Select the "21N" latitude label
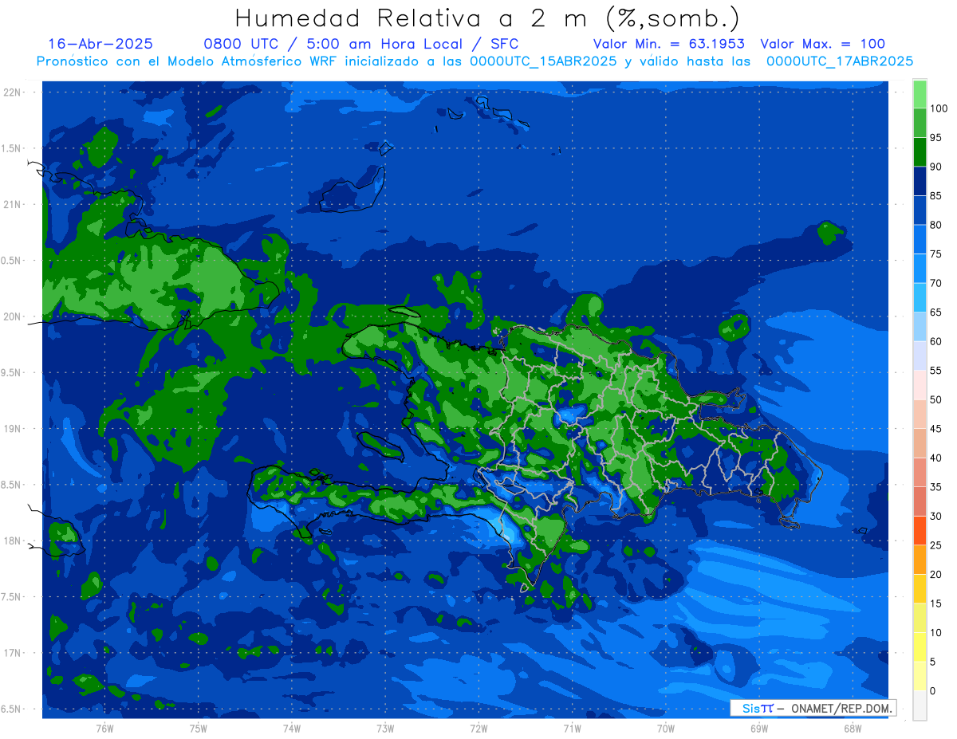The height and width of the screenshot is (739, 957). tap(14, 204)
